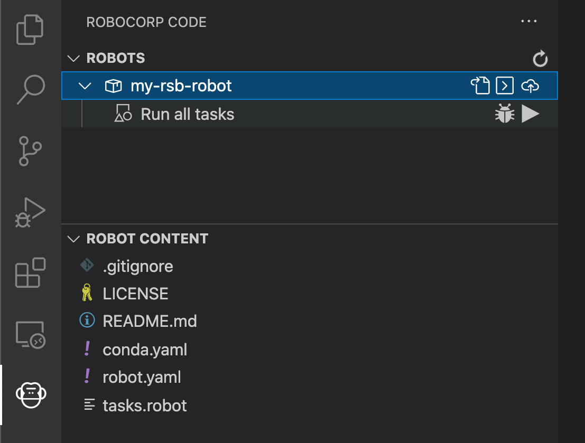Open the Source Control view
The height and width of the screenshot is (443, 585).
tap(30, 151)
